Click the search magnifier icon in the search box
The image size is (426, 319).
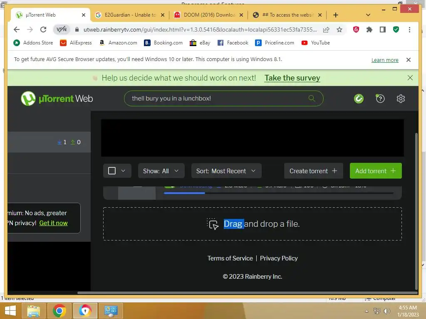(x=312, y=98)
